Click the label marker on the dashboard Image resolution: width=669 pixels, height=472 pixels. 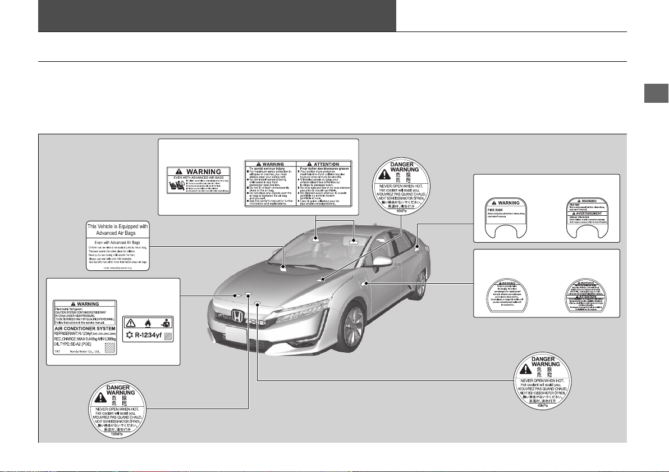point(283,267)
